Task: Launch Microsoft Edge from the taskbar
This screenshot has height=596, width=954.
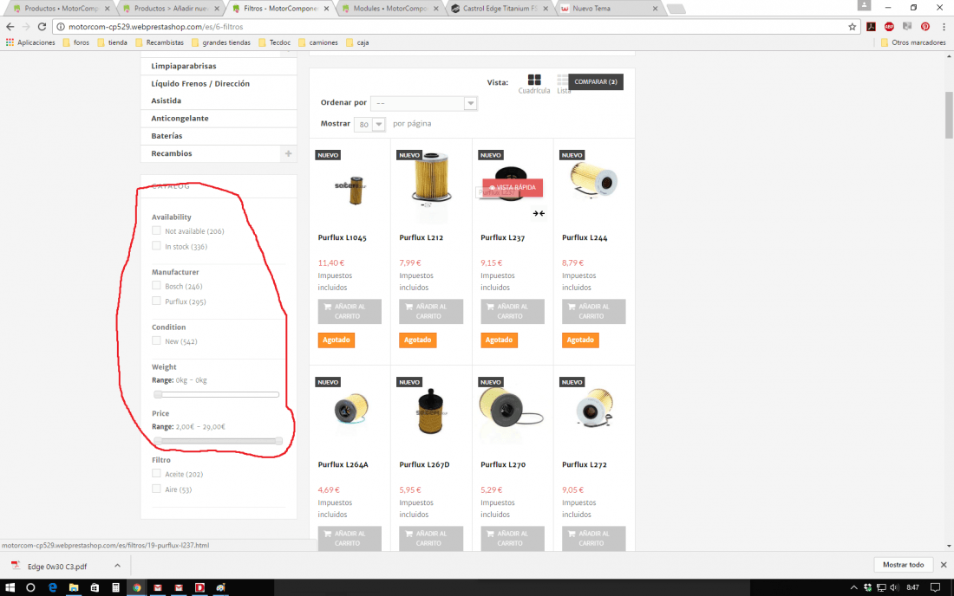Action: [52, 587]
